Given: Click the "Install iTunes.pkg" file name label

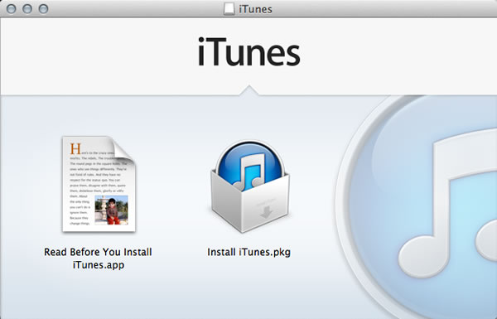Looking at the screenshot, I should click(x=248, y=252).
